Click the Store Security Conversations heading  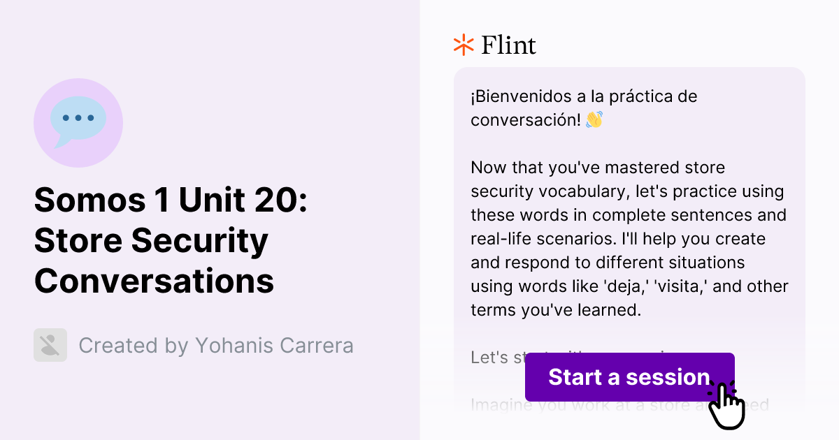(x=151, y=261)
